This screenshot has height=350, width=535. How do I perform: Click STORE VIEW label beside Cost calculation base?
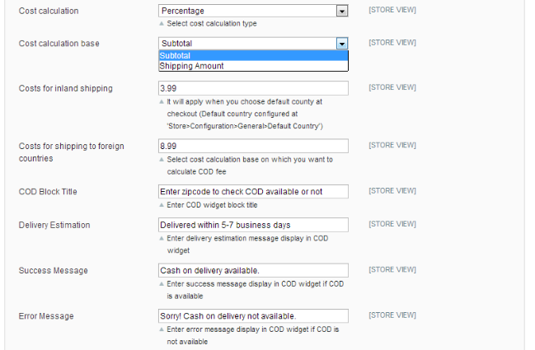(x=392, y=43)
